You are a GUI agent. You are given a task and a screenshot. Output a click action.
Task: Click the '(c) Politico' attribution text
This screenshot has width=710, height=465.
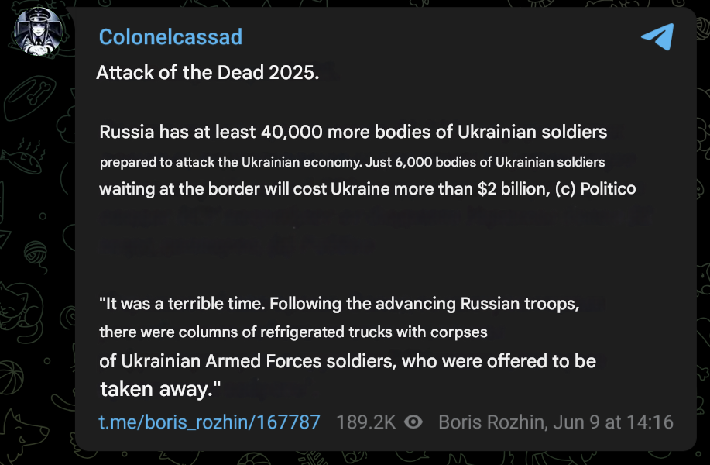tap(595, 188)
